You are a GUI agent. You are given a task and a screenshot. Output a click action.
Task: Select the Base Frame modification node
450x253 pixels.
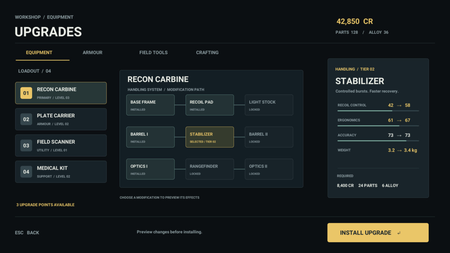pos(150,105)
